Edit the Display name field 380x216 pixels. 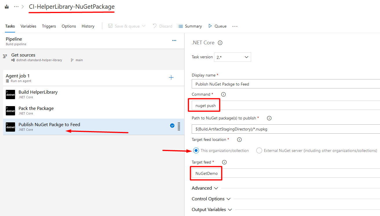(286, 84)
